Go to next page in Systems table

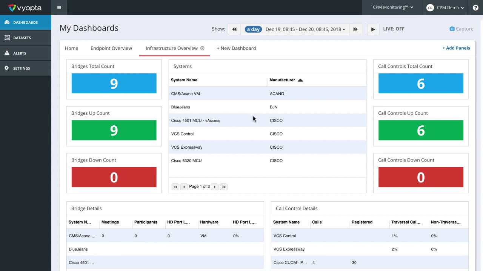[x=215, y=187]
